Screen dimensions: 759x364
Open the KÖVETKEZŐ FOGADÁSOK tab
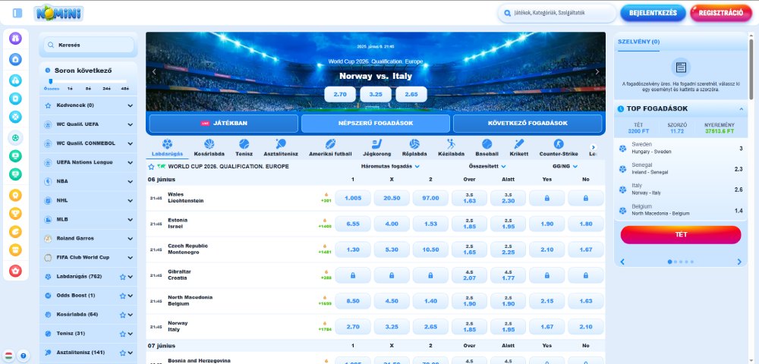coord(528,123)
